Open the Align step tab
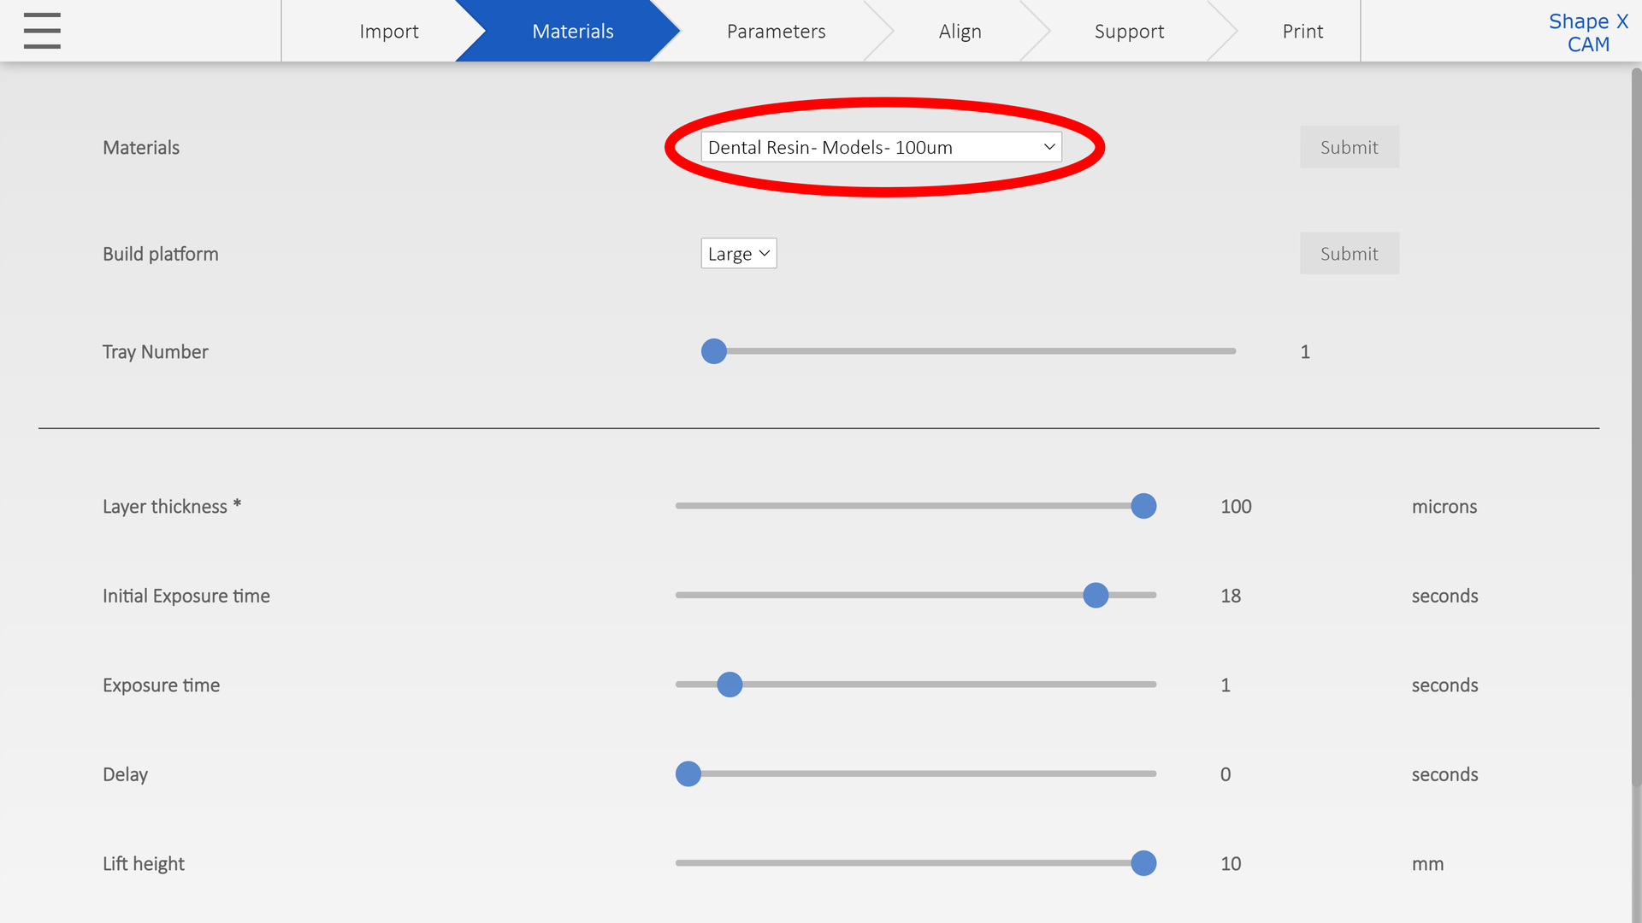 960,32
